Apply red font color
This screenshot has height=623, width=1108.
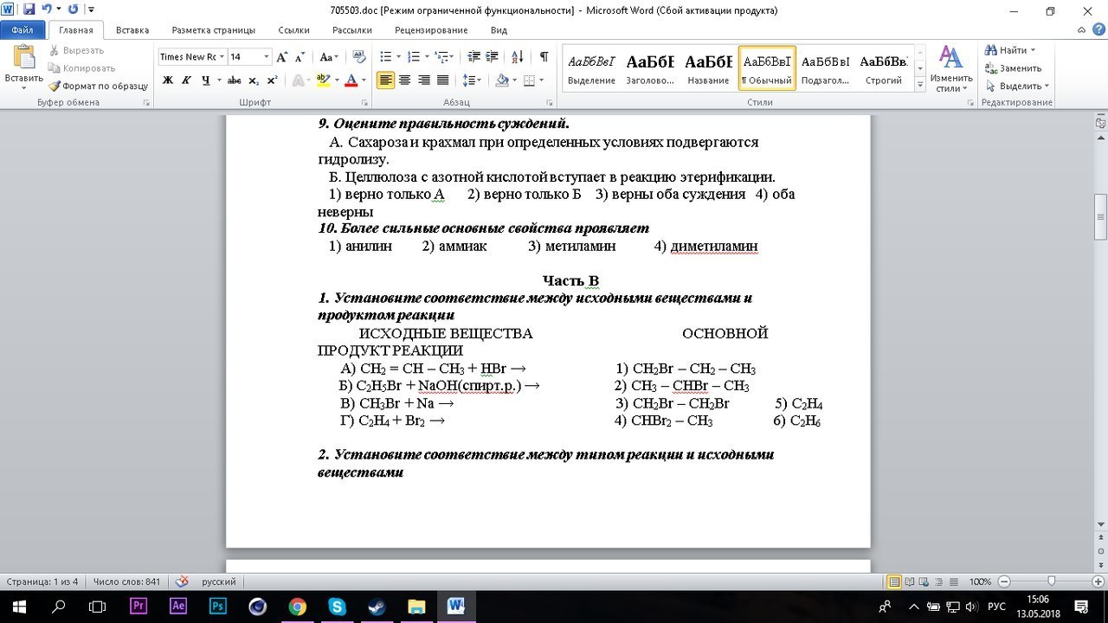[351, 80]
